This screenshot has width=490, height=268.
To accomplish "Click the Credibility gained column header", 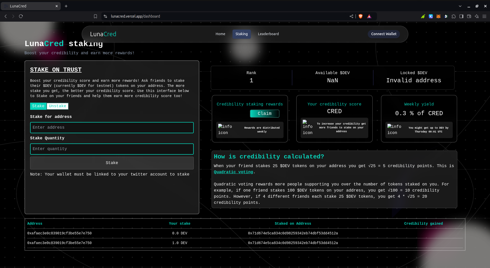I will (x=423, y=223).
